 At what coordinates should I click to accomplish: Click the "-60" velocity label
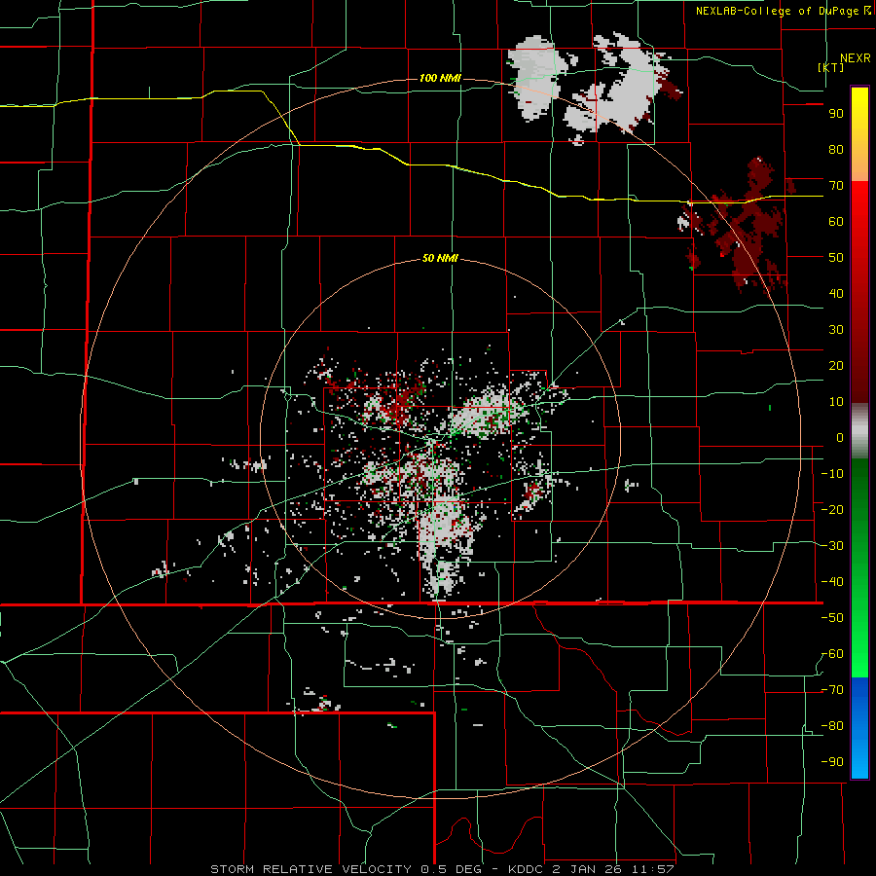tap(832, 654)
